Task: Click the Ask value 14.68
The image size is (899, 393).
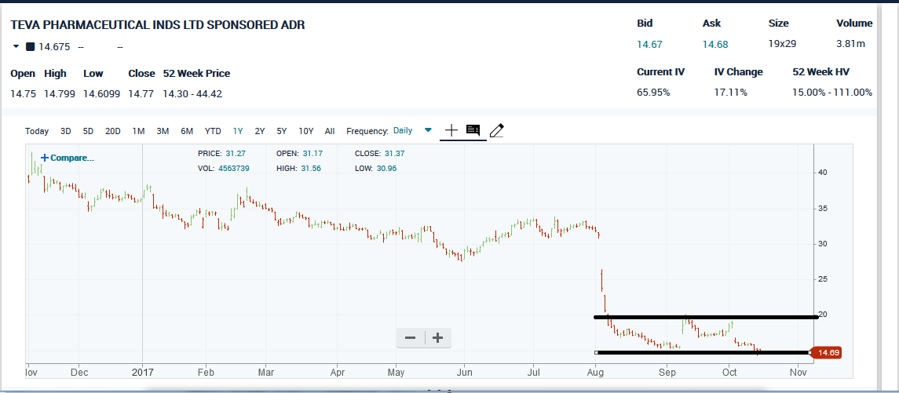Action: tap(715, 44)
